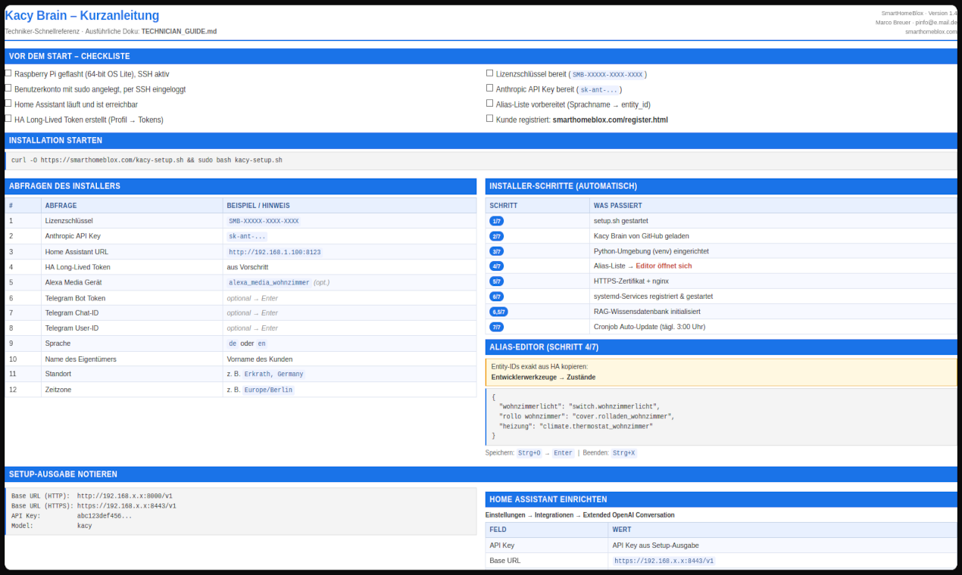Click the RAG-Wissensdatenbank initialisiert step
Screen dimensions: 962x575
point(646,312)
